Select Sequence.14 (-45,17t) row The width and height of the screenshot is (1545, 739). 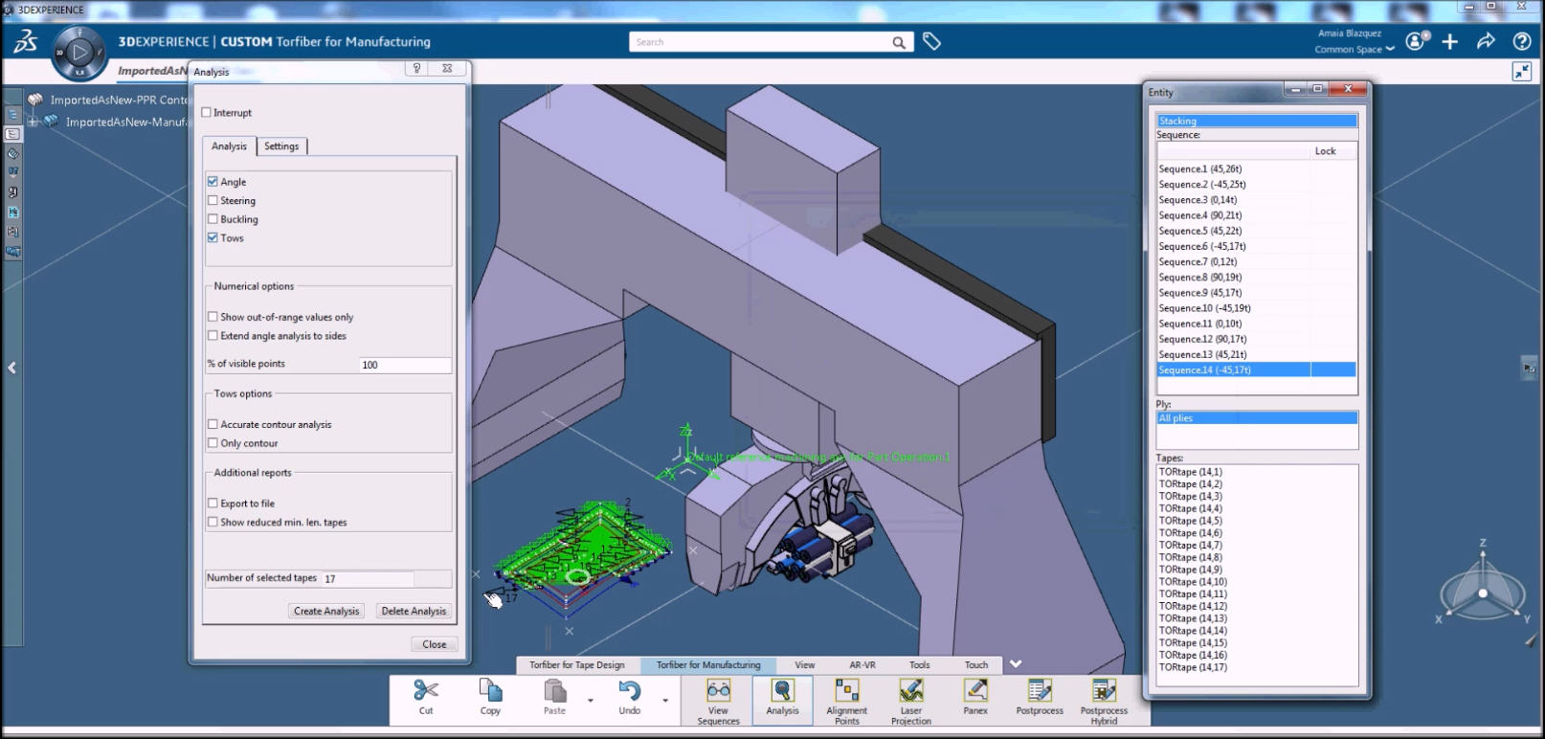1257,369
